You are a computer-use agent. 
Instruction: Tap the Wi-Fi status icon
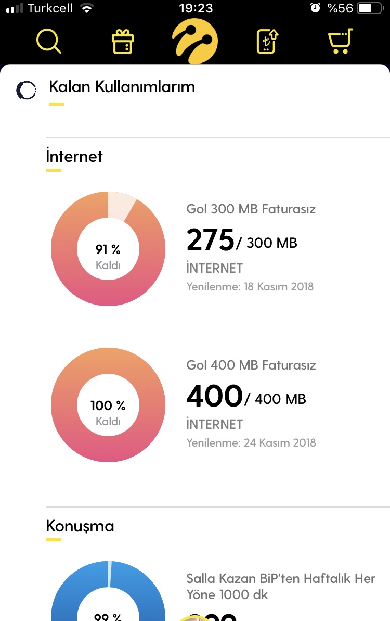click(86, 8)
